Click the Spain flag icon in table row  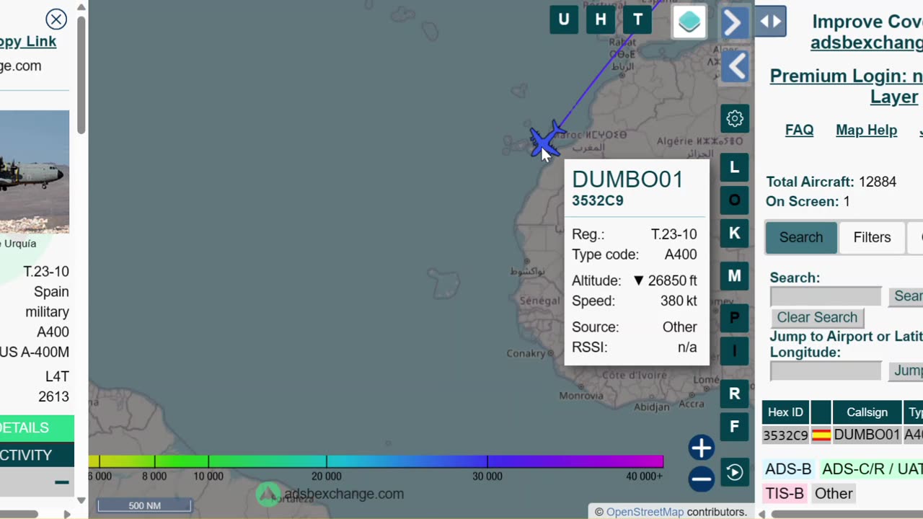(x=821, y=435)
